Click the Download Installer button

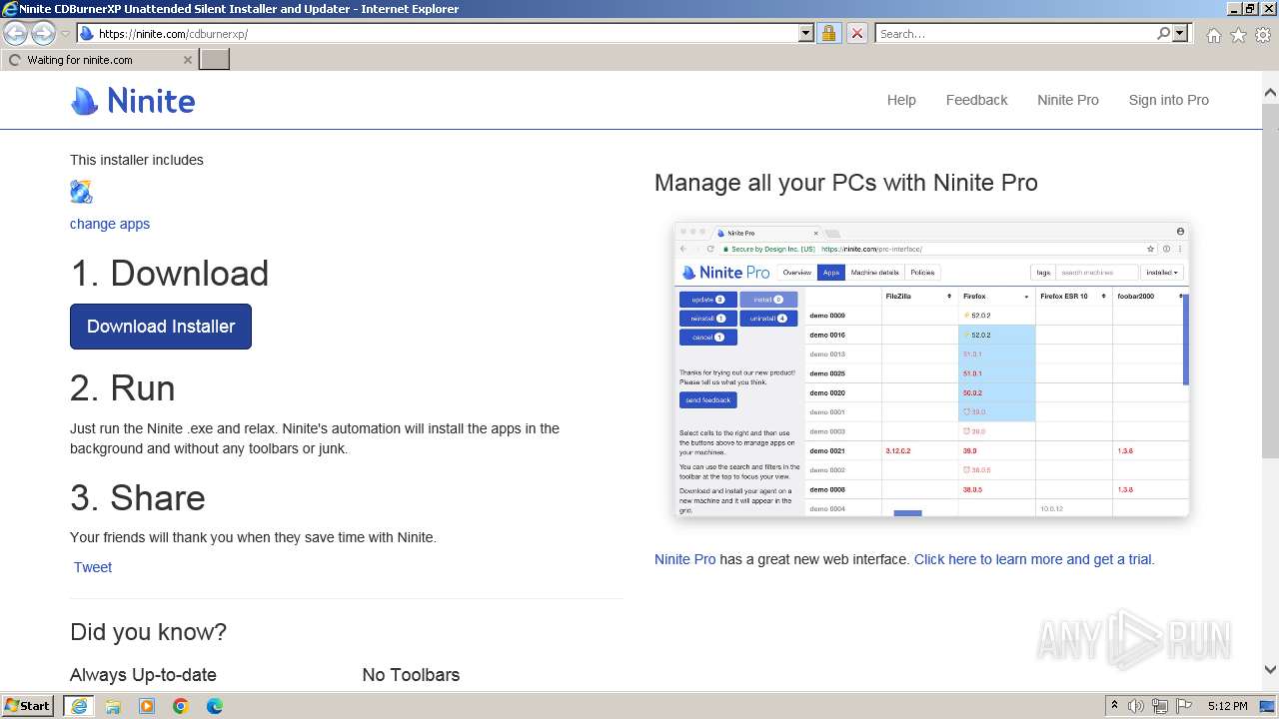pos(161,327)
